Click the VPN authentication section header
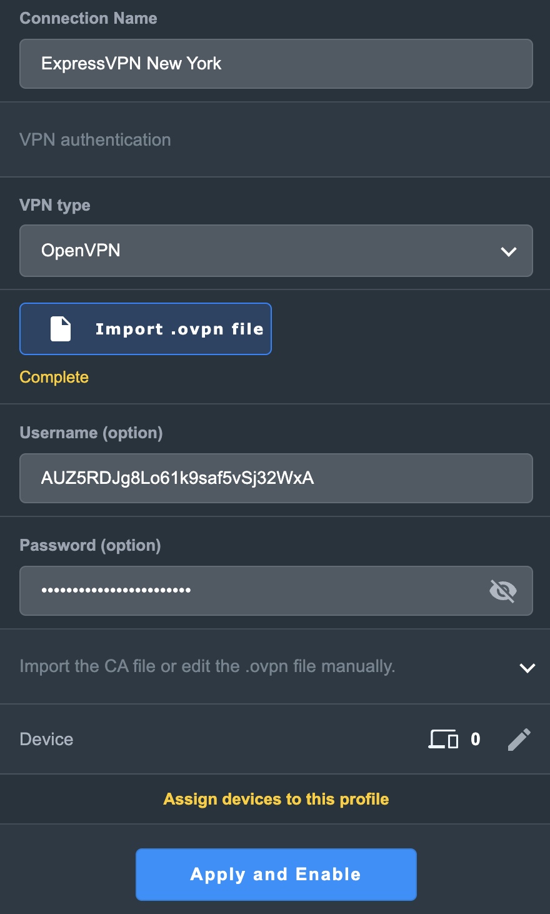The image size is (550, 914). (x=95, y=139)
